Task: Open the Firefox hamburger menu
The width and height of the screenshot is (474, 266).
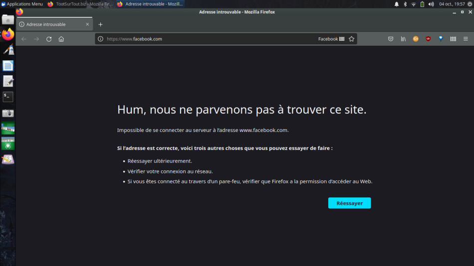Action: click(x=466, y=39)
